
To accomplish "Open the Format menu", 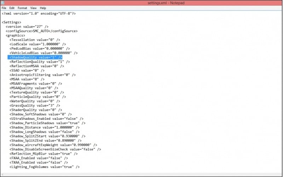I will click(22, 8).
